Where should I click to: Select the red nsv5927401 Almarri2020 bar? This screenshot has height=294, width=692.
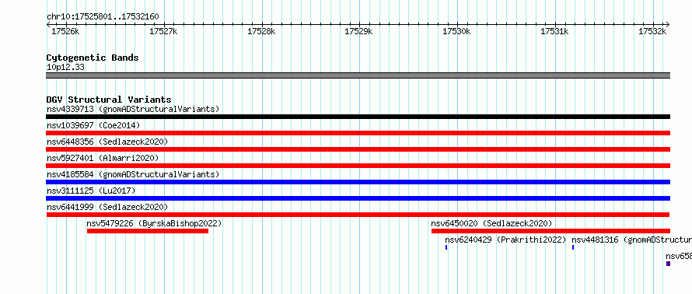click(358, 166)
